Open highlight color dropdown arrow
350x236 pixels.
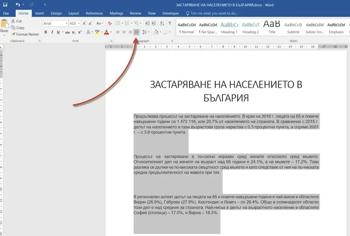[102, 32]
